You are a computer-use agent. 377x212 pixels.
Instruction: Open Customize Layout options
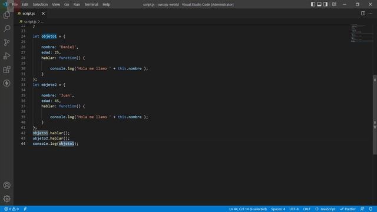(x=334, y=4)
